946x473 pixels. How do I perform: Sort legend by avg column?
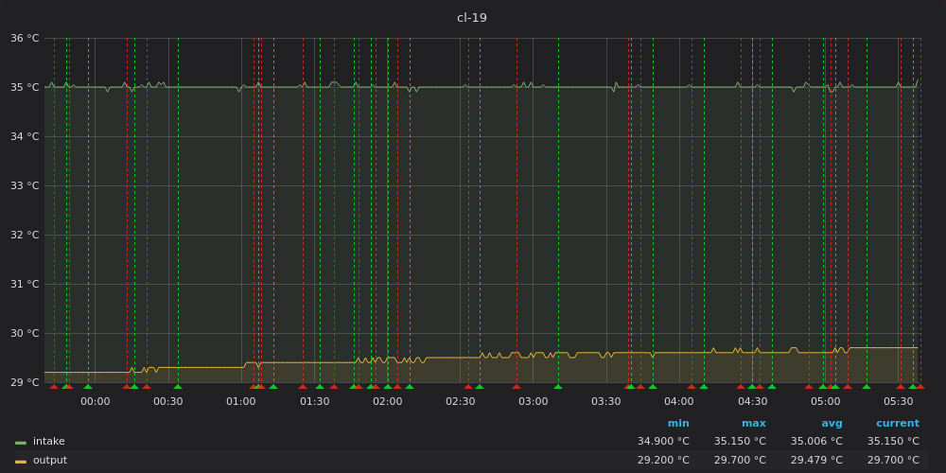832,424
